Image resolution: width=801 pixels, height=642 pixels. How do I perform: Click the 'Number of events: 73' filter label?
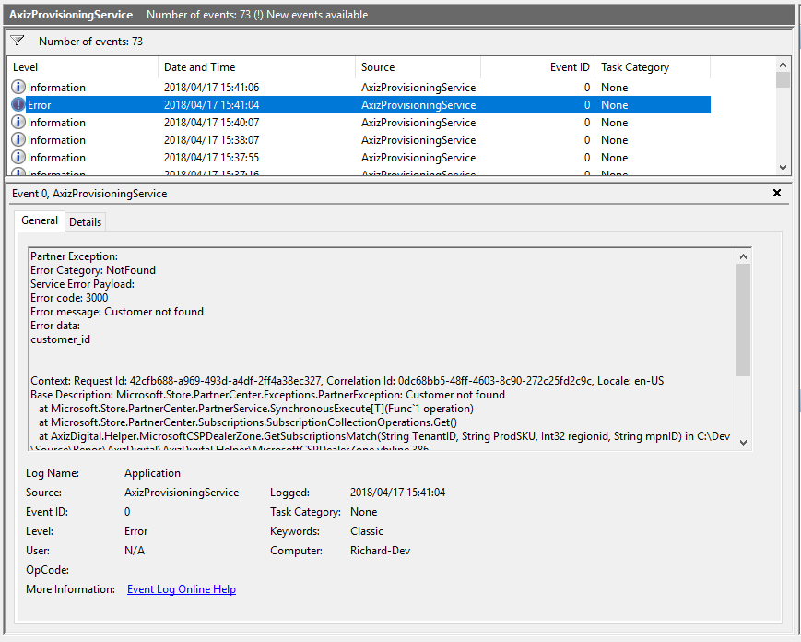90,41
